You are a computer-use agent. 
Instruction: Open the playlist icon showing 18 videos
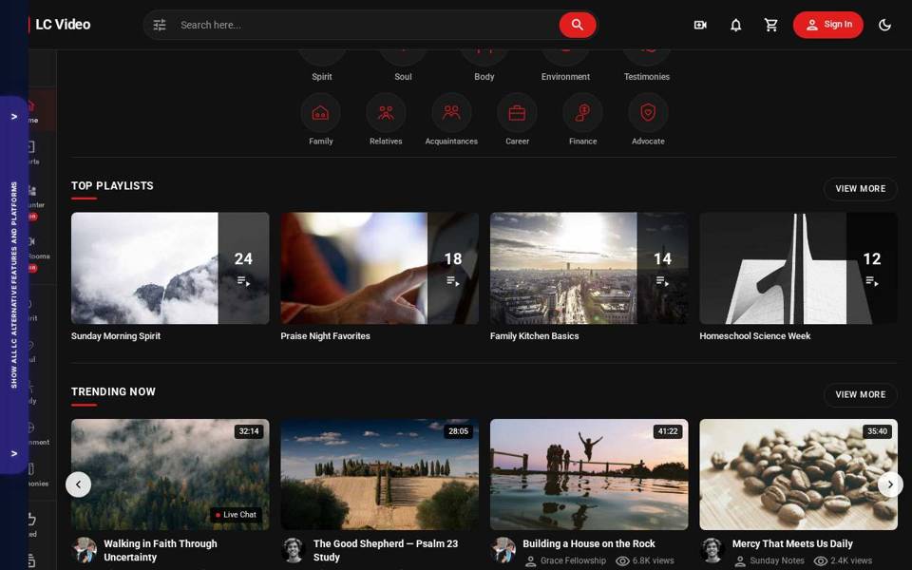click(453, 282)
